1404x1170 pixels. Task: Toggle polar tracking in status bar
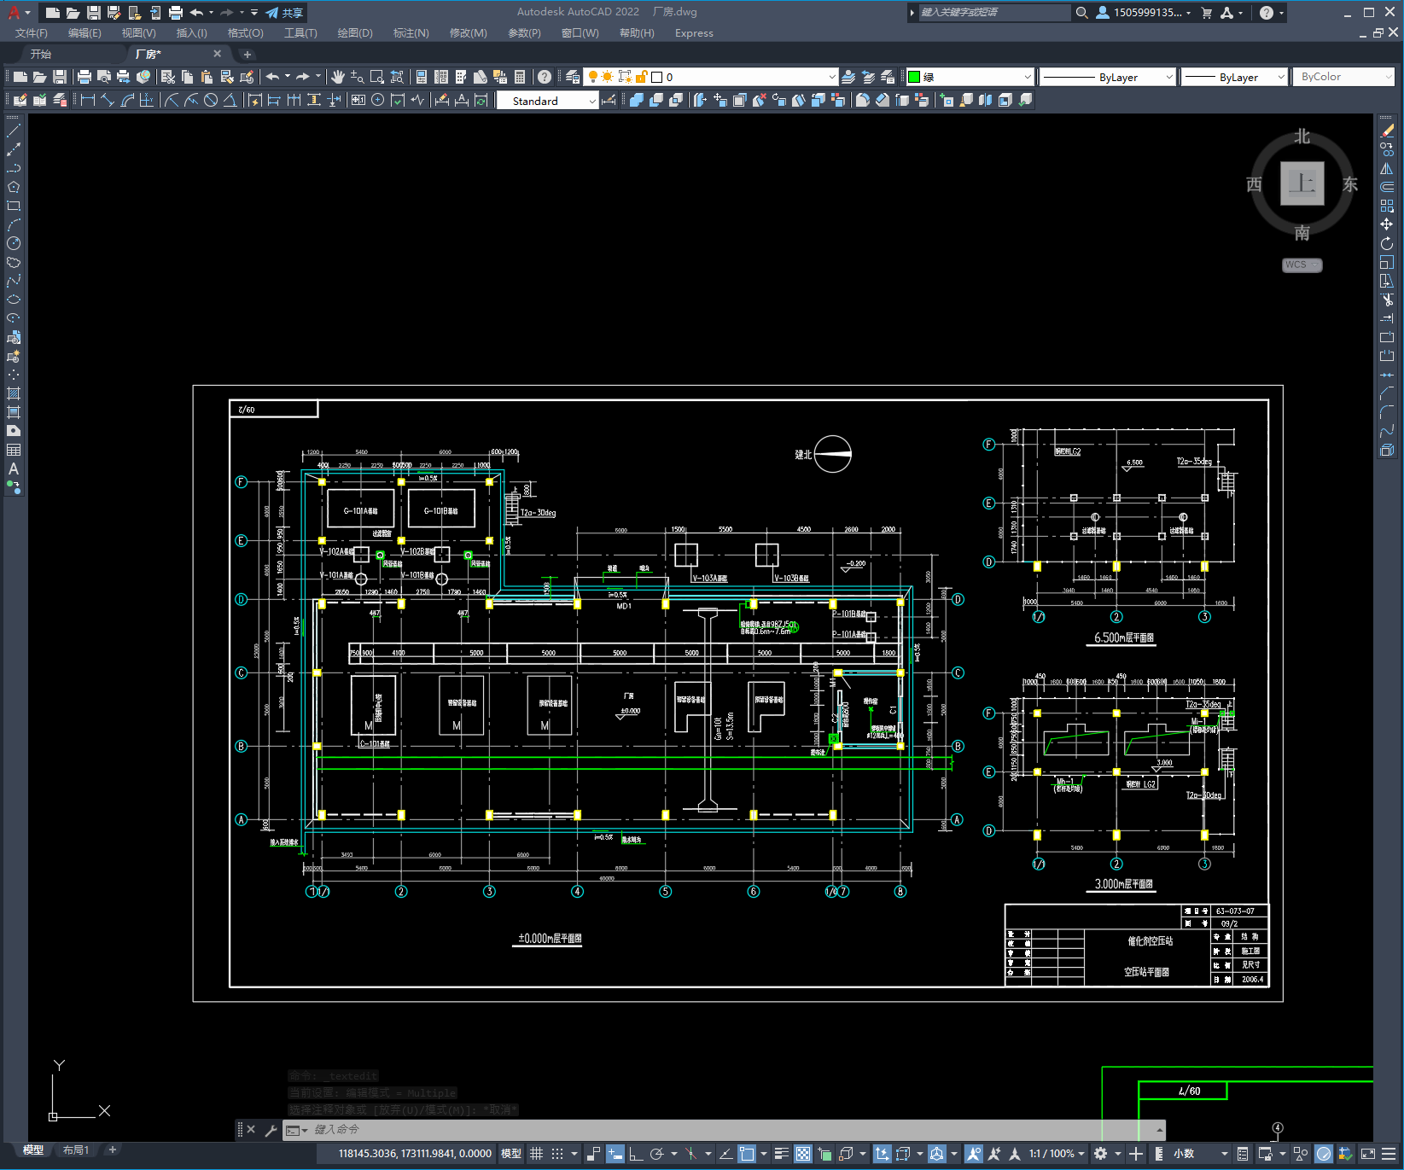click(x=656, y=1154)
